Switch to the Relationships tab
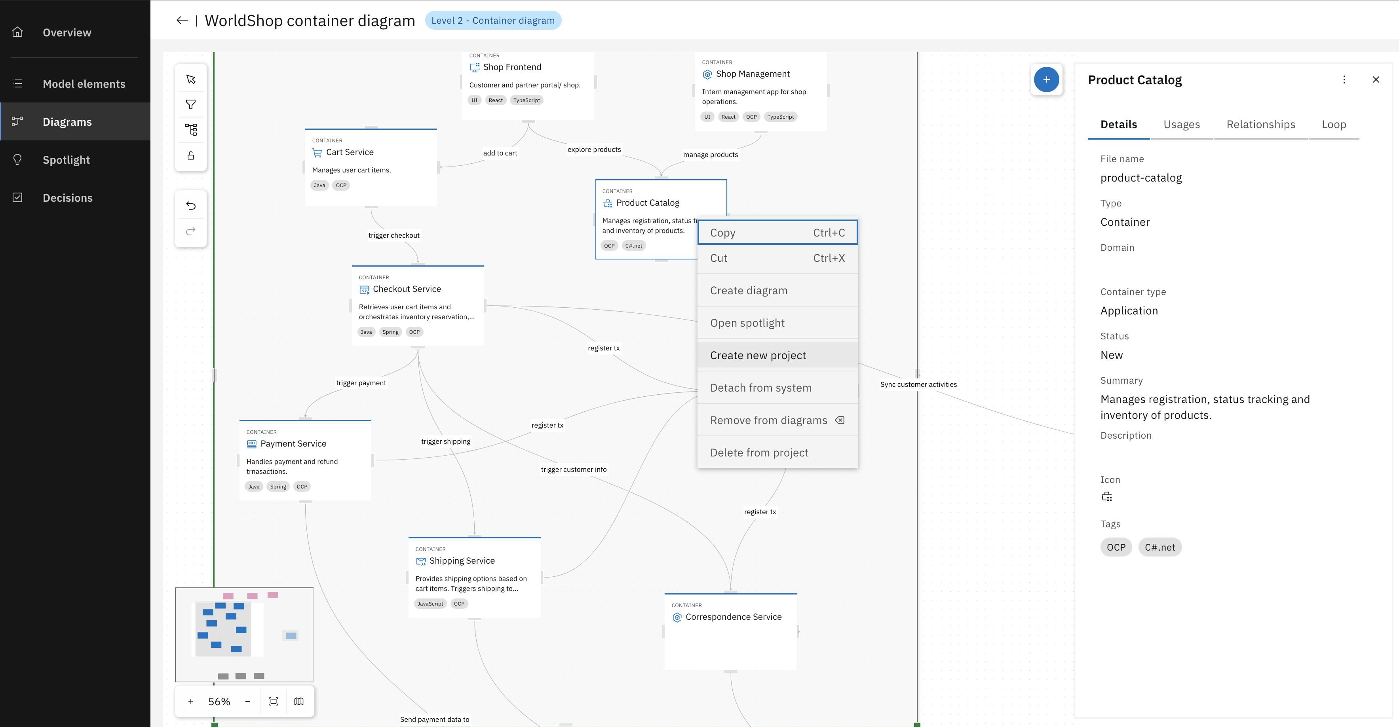This screenshot has height=727, width=1399. 1260,124
